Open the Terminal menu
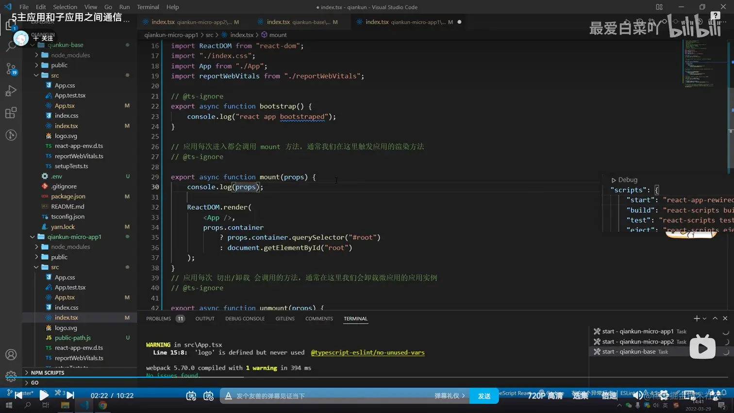 [x=148, y=7]
